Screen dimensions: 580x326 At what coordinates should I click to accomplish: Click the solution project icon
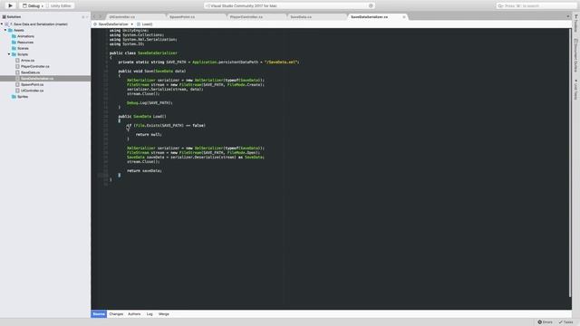point(6,24)
